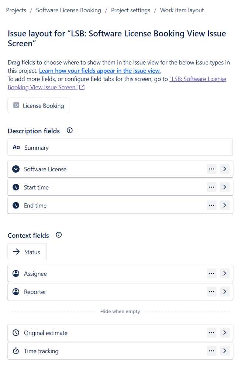Select the Status context field
The width and height of the screenshot is (241, 369).
pyautogui.click(x=27, y=252)
